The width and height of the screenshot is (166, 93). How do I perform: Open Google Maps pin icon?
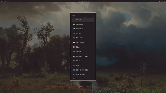(74, 74)
